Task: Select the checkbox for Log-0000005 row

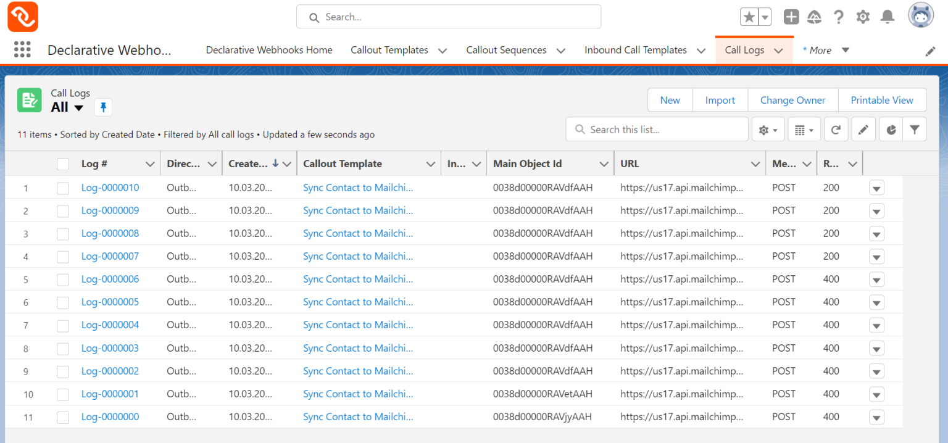Action: pos(63,302)
